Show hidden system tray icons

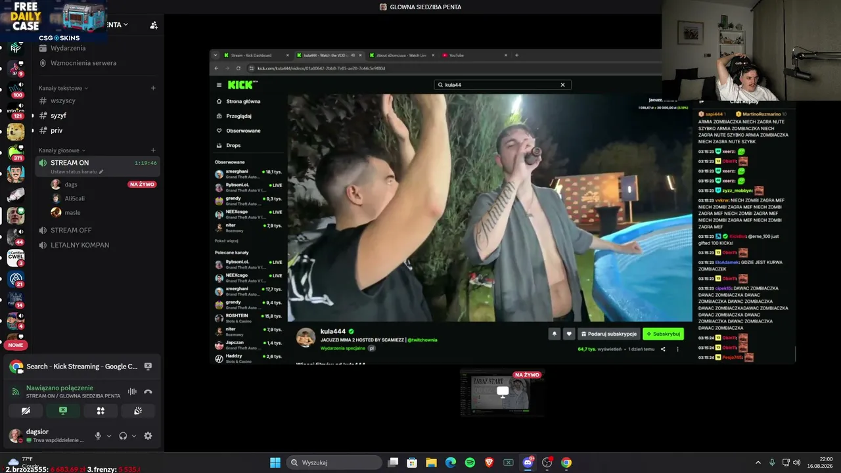tap(758, 462)
